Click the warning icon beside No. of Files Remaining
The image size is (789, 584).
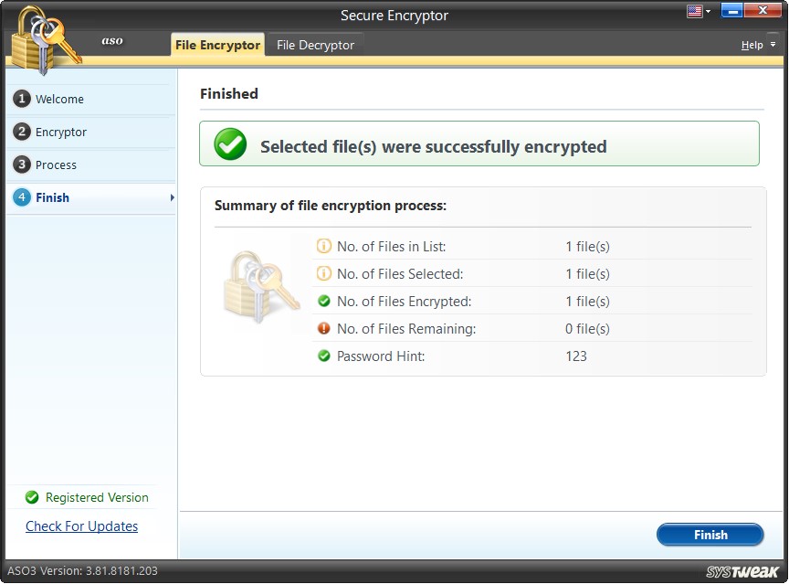[322, 328]
